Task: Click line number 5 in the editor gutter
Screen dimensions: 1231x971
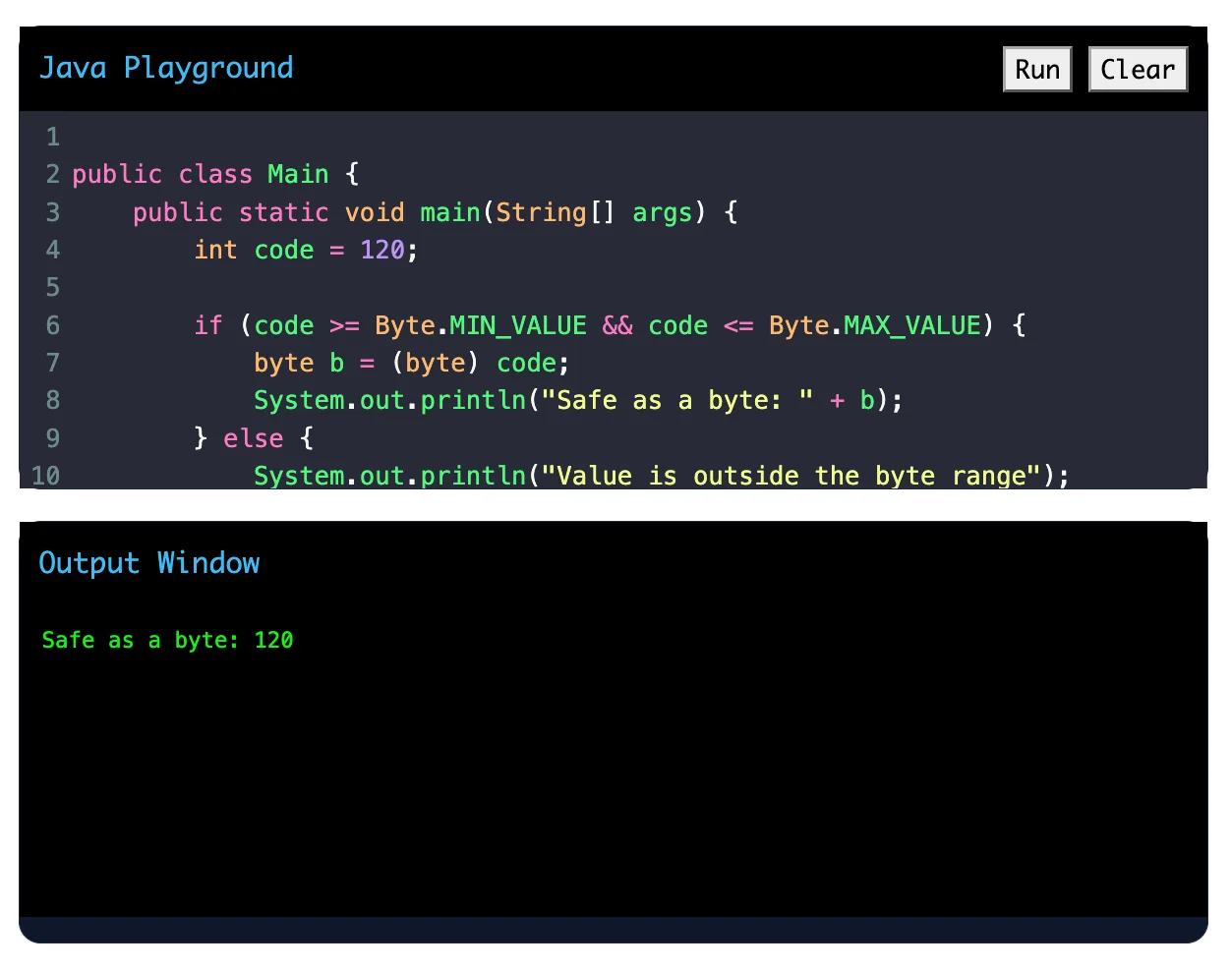Action: (52, 288)
